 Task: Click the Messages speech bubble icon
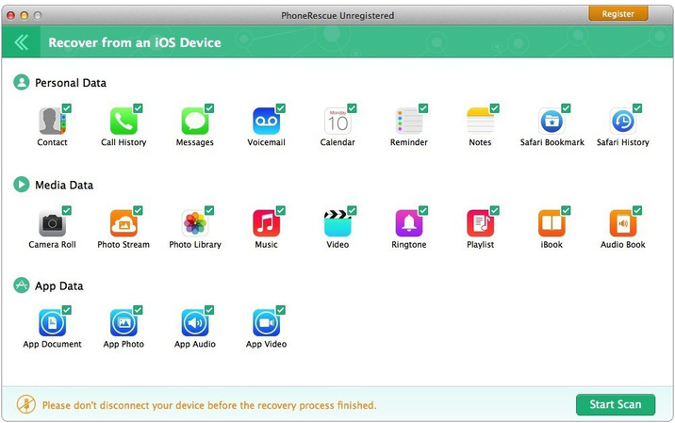point(194,122)
